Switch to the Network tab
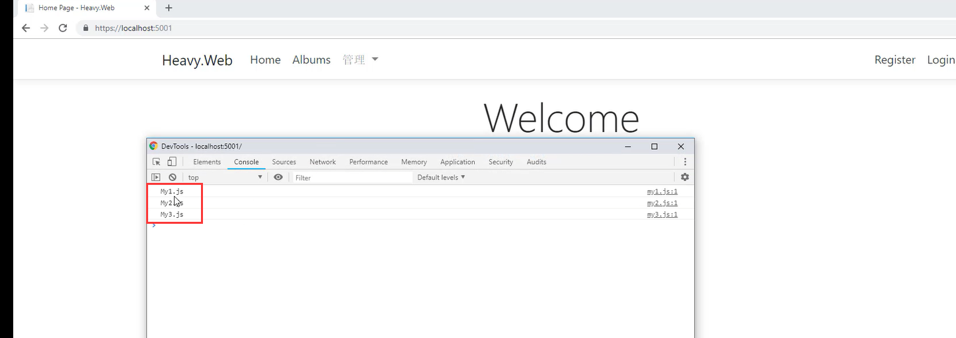 pyautogui.click(x=323, y=162)
